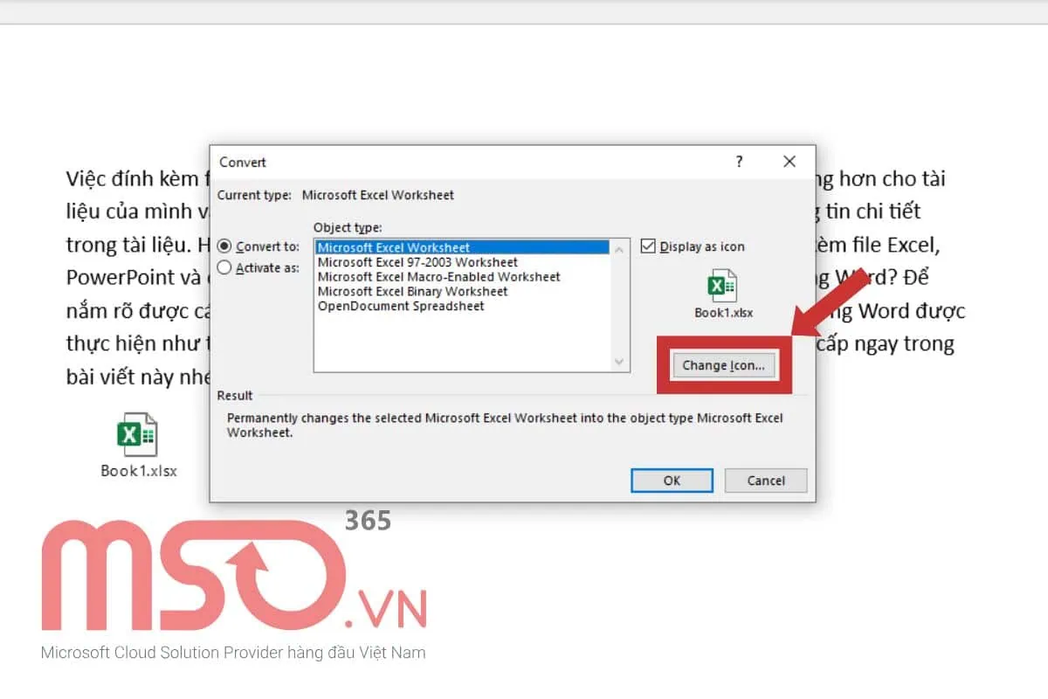
Task: Click the Convert dialog title bar
Action: [437, 162]
